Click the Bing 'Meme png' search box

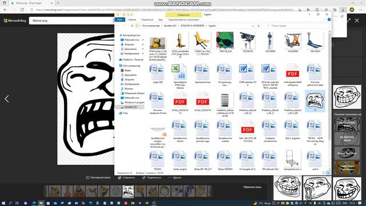[x=71, y=21]
